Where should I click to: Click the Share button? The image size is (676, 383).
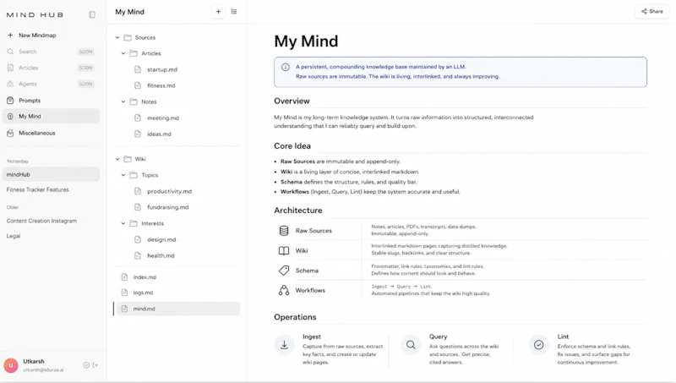tap(651, 11)
